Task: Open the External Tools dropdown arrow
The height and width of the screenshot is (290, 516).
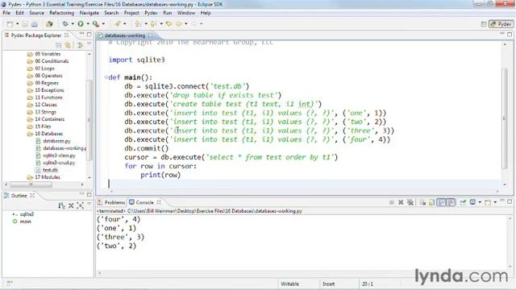Action: click(x=103, y=23)
